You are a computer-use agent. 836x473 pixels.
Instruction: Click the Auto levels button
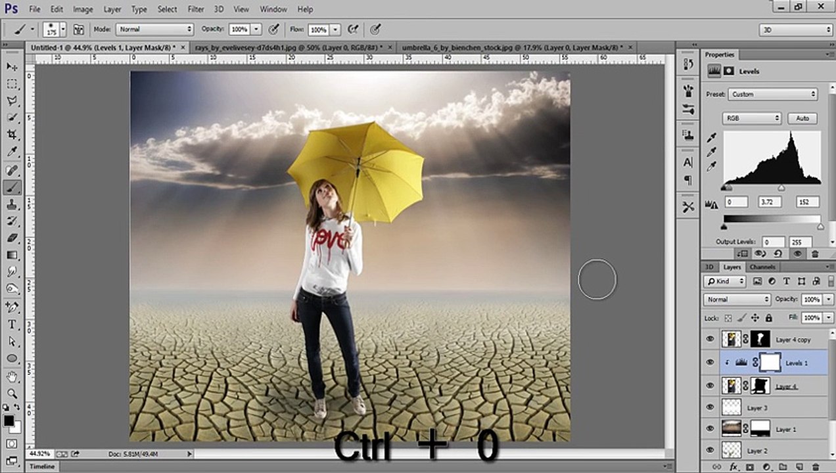(x=802, y=118)
